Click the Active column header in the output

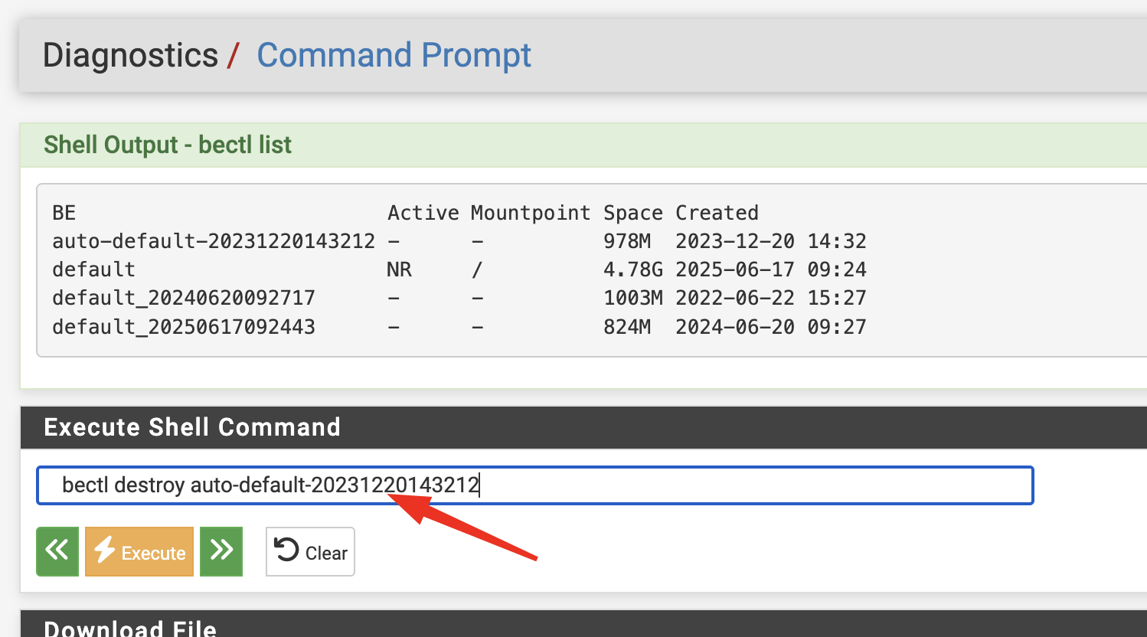coord(423,213)
